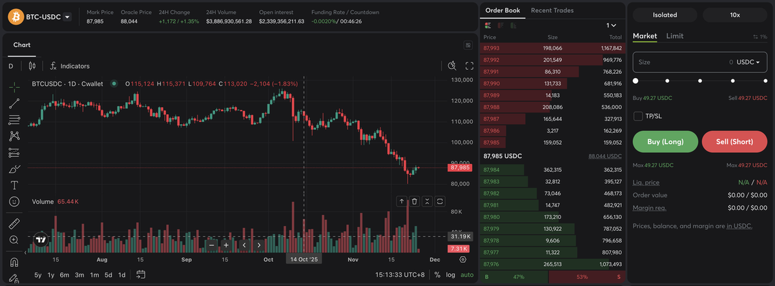Select the text annotation tool

[x=14, y=185]
